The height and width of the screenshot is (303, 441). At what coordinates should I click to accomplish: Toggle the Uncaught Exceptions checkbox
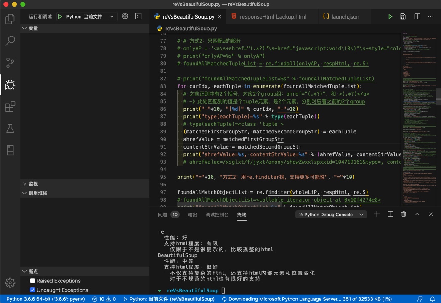pos(33,290)
